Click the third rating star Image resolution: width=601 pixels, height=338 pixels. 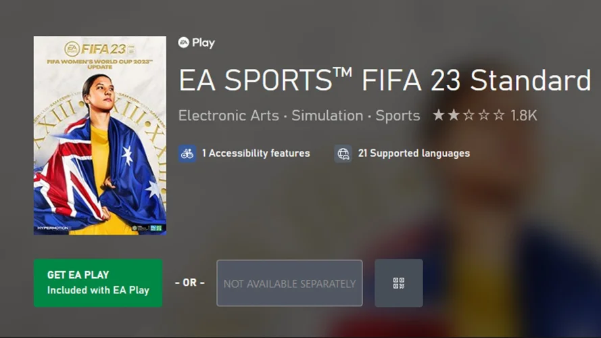coord(469,116)
